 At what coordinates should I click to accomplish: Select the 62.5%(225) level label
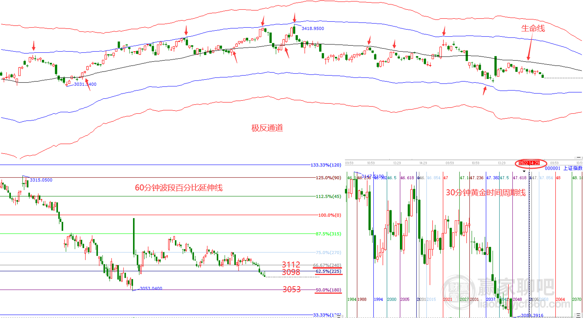pyautogui.click(x=328, y=271)
